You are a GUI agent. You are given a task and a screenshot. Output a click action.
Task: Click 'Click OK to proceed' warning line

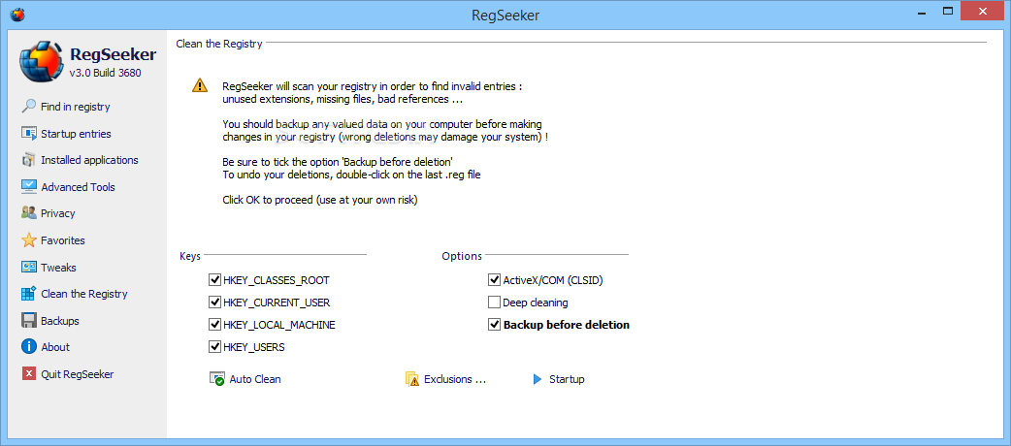(x=320, y=201)
